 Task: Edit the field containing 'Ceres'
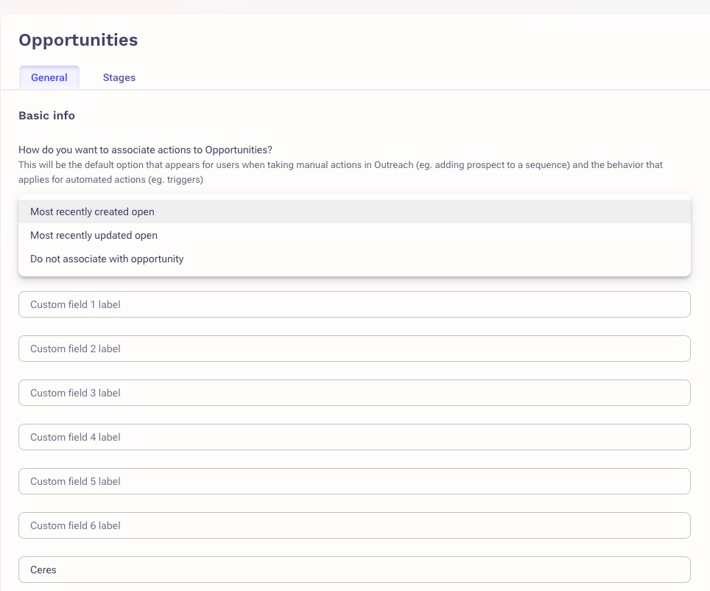point(354,570)
